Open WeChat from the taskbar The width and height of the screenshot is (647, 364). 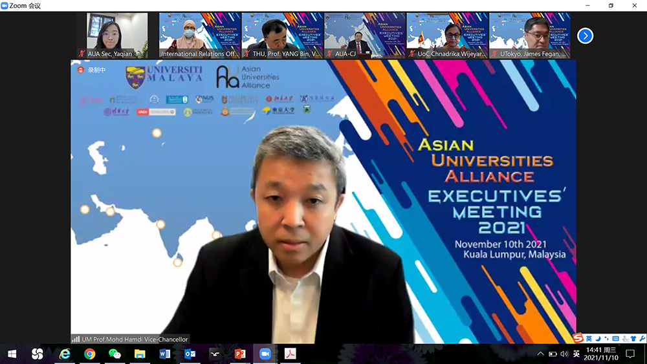115,354
